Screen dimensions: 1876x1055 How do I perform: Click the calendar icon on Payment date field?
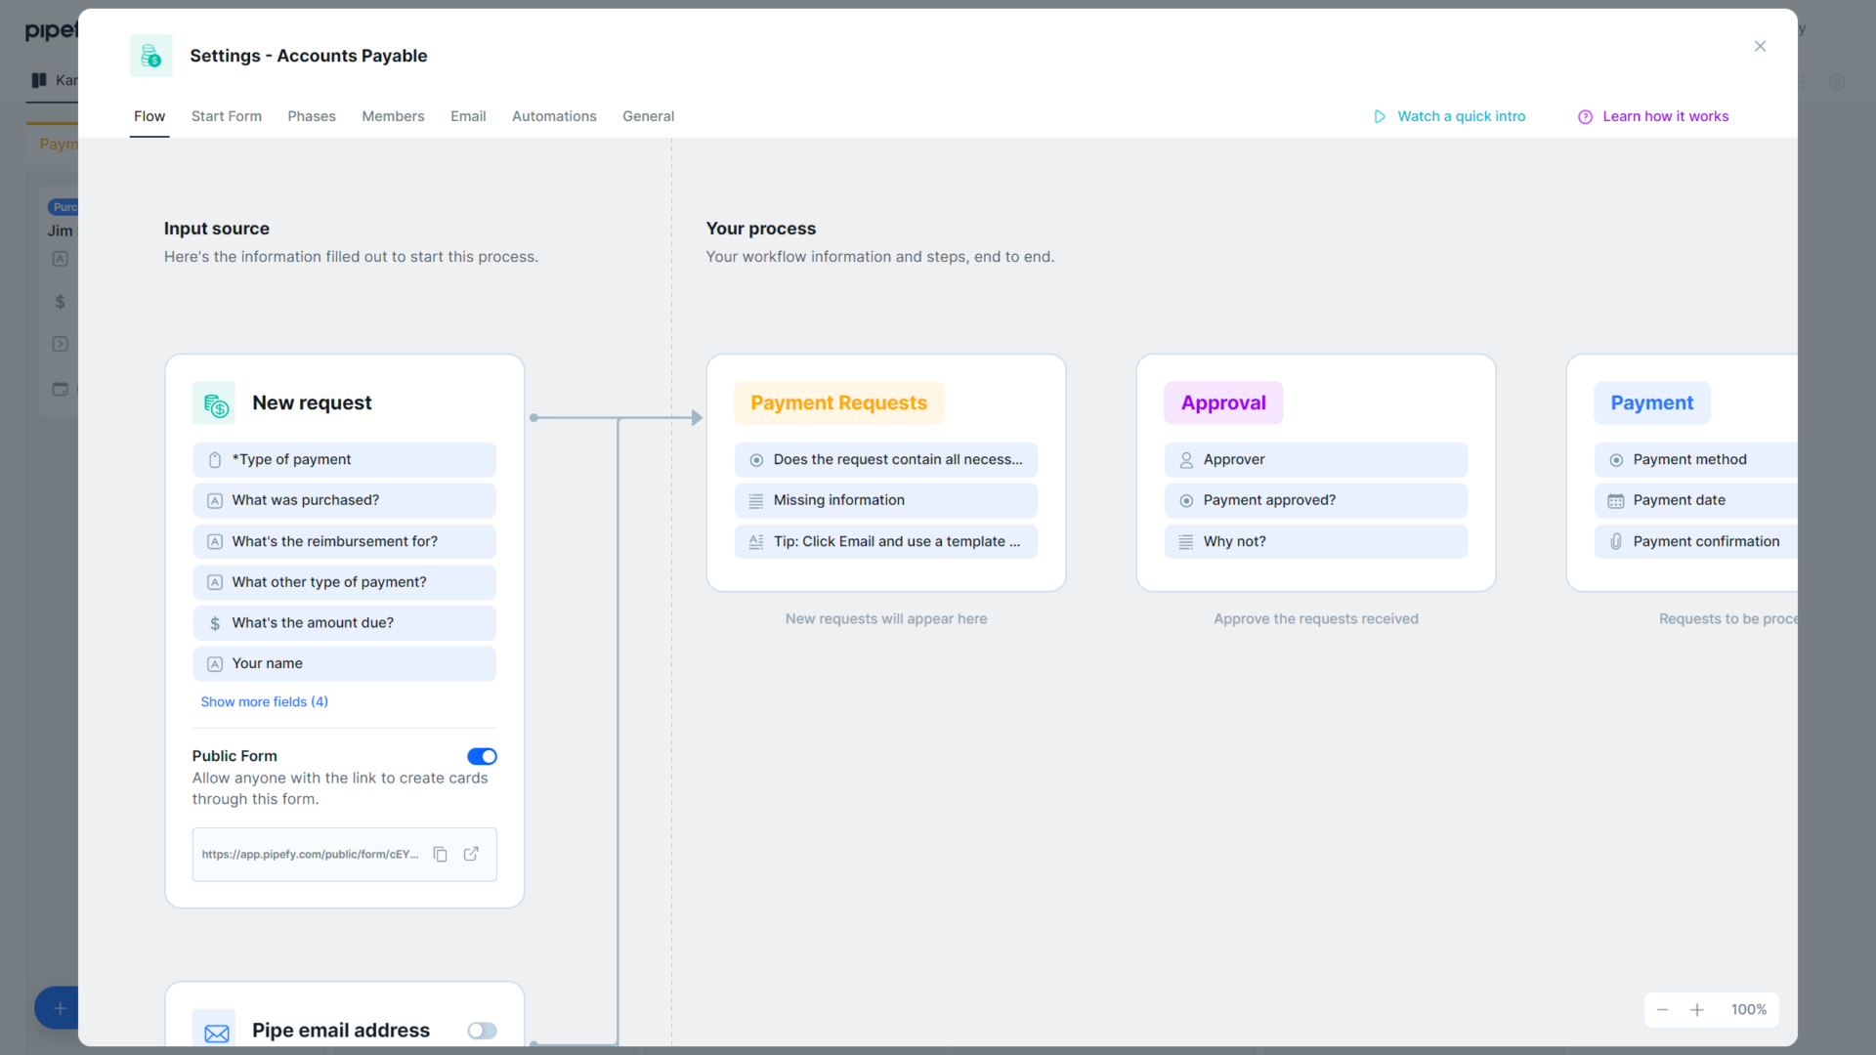click(x=1614, y=500)
